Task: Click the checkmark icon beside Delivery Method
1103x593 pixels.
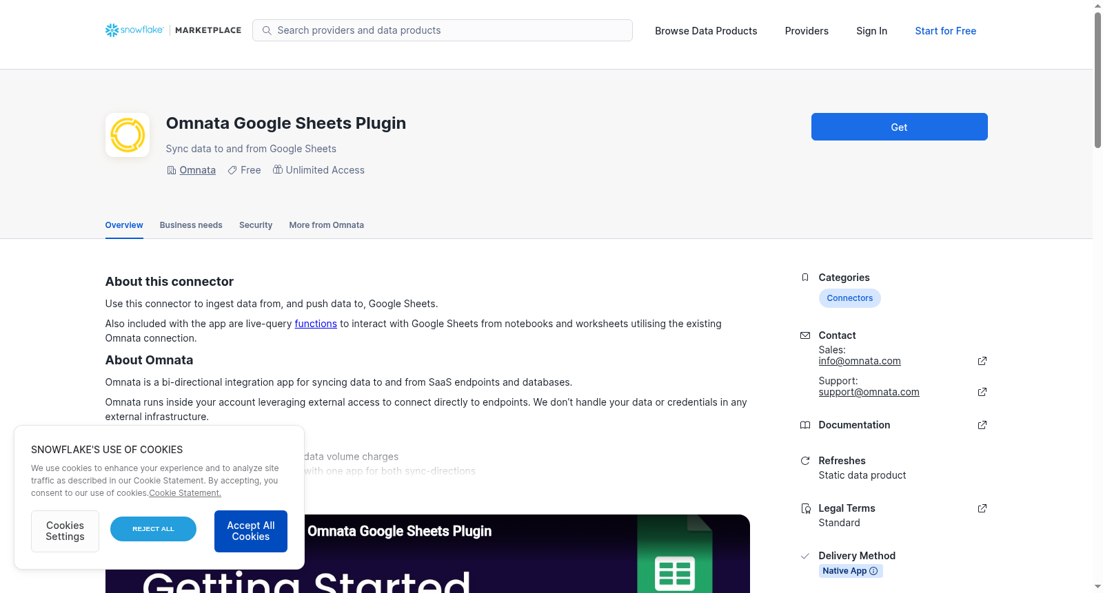Action: (x=805, y=556)
